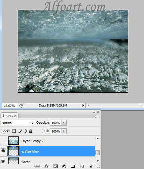Delete layer with trash icon
Screen dimensions: 144x169
(91, 166)
